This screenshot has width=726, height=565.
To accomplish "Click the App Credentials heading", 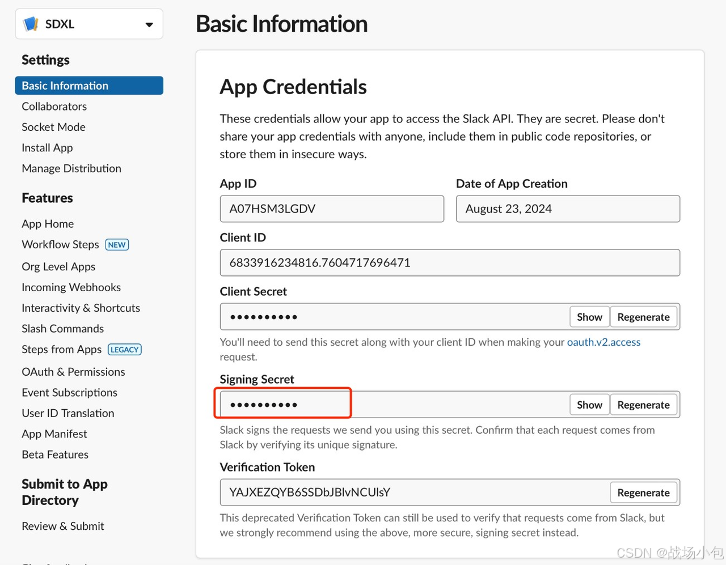I will (x=293, y=87).
